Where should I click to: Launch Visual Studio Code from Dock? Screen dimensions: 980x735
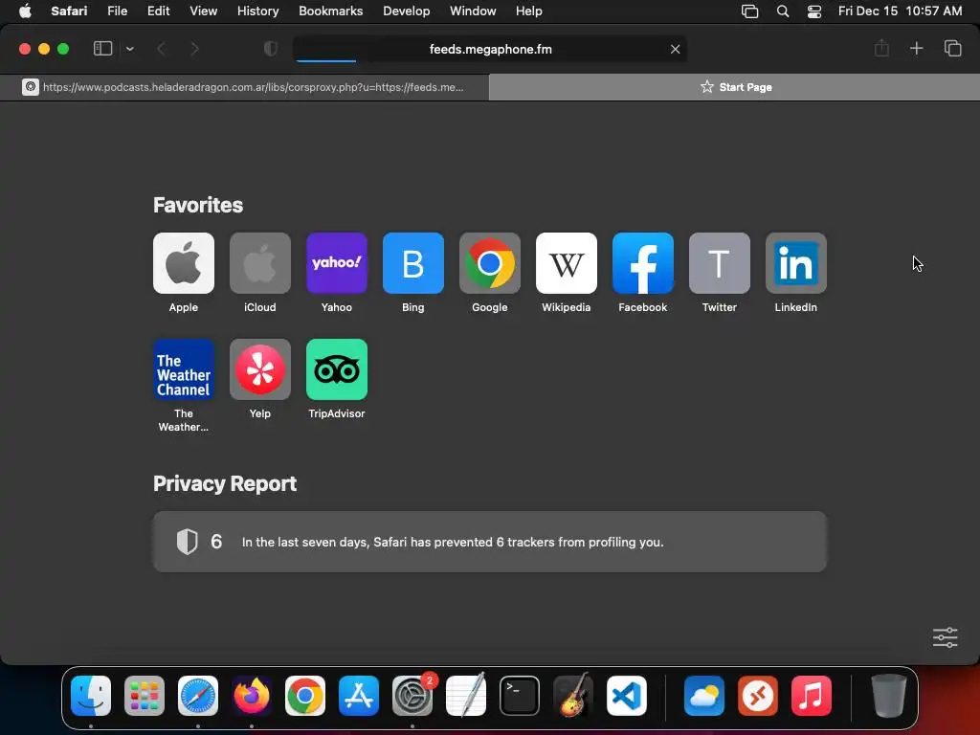(627, 696)
